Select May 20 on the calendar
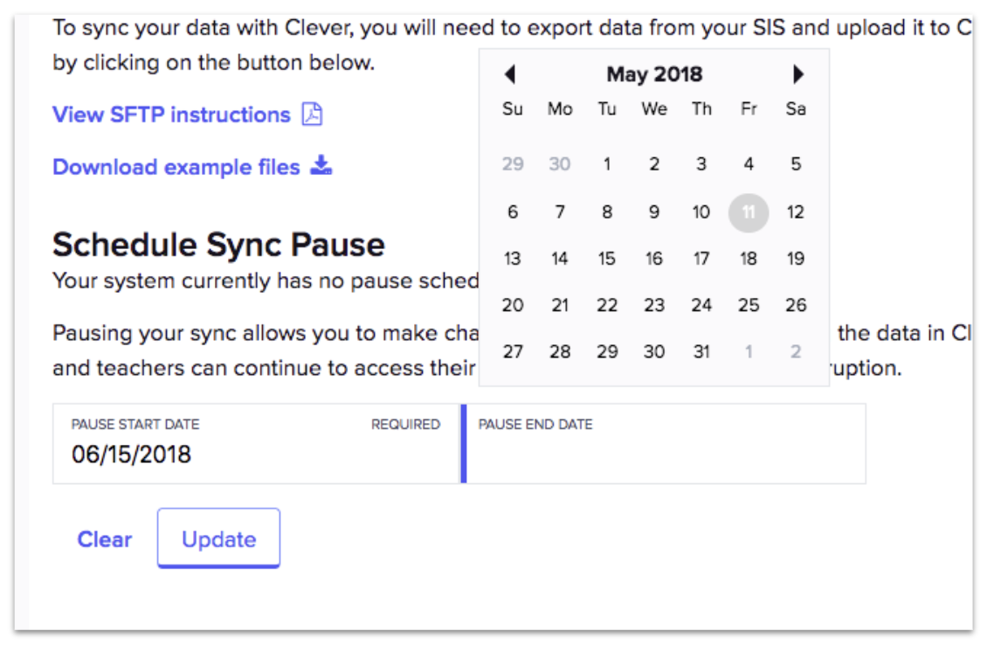This screenshot has width=987, height=645. pos(513,305)
